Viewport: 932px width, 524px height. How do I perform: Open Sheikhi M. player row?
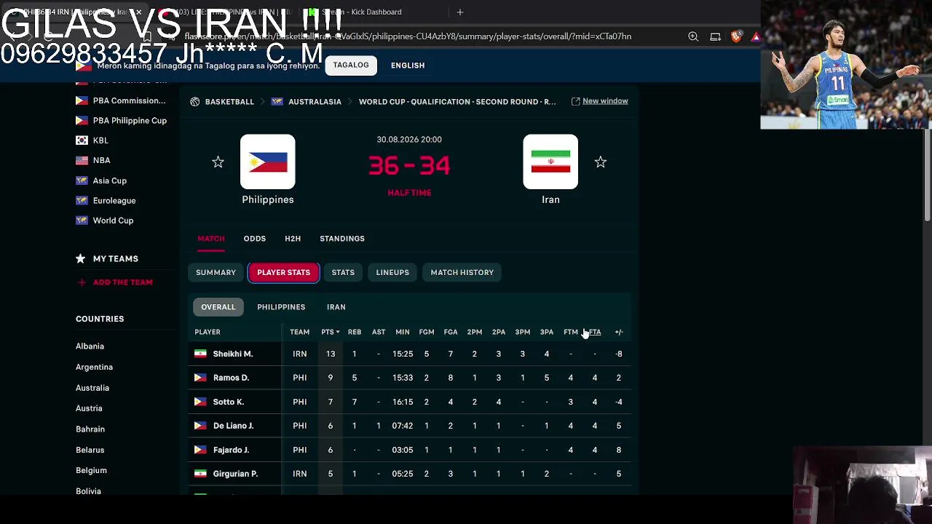coord(409,354)
